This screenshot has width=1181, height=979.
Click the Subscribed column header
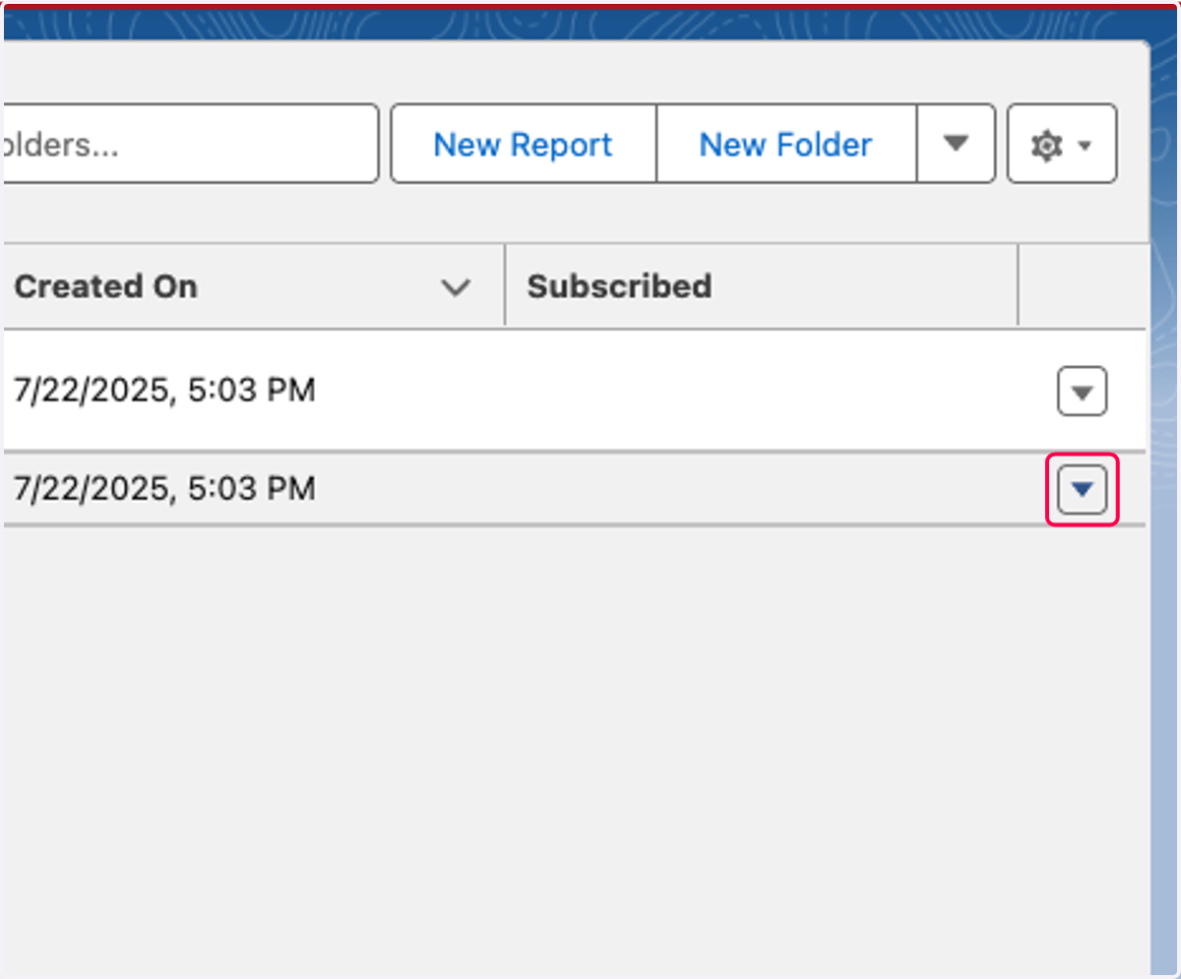tap(620, 286)
